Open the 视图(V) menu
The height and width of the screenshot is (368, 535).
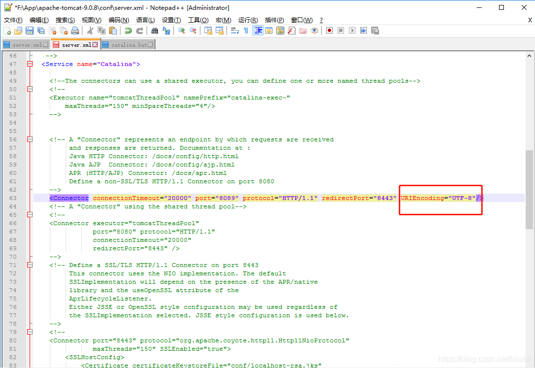click(x=91, y=20)
